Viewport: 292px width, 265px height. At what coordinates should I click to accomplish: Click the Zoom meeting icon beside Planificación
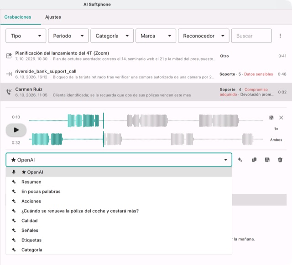[x=9, y=56]
